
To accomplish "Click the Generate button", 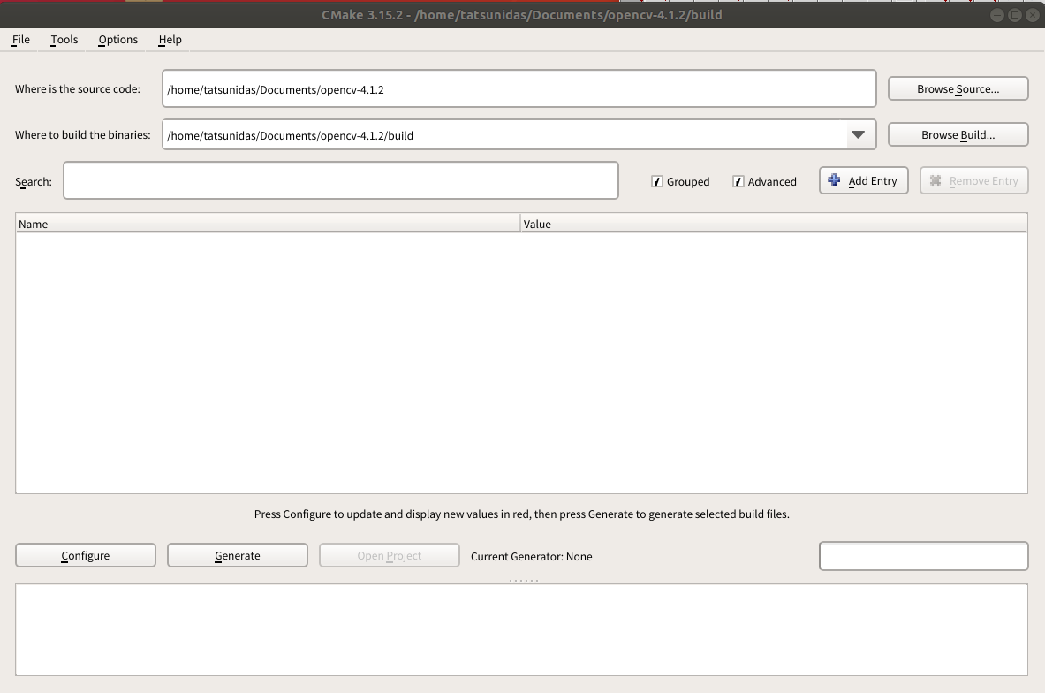I will (238, 555).
